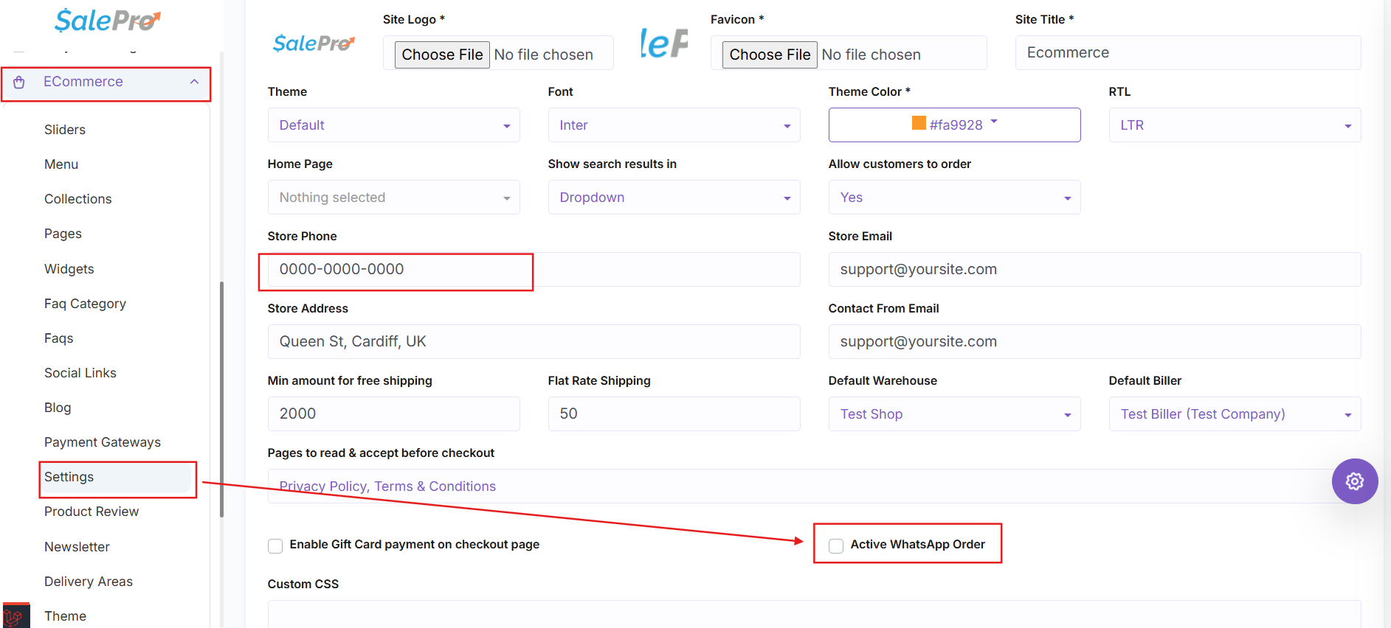The width and height of the screenshot is (1391, 628).
Task: Open Newsletter in the sidebar
Action: pyautogui.click(x=77, y=547)
